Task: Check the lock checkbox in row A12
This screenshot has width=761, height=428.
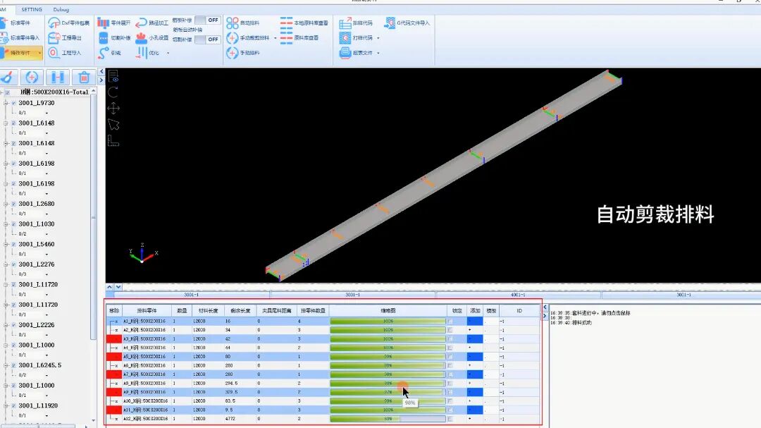Action: coord(450,419)
